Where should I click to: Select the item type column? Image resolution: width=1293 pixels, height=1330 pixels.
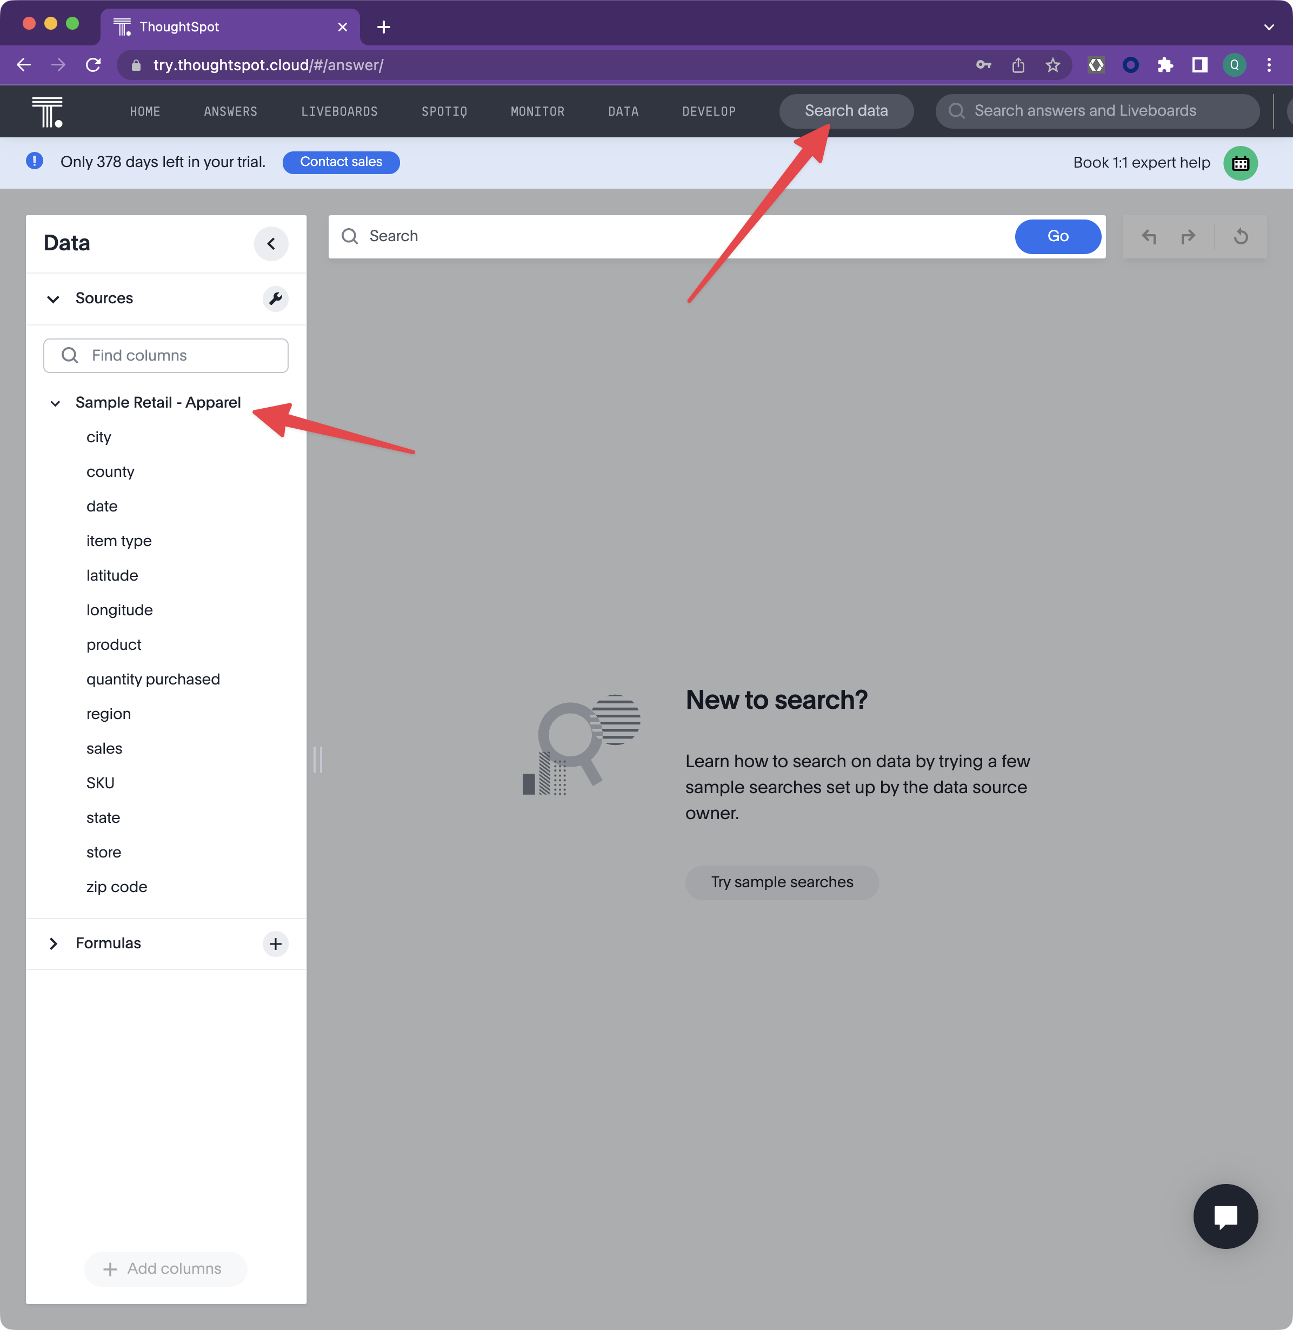pyautogui.click(x=119, y=541)
